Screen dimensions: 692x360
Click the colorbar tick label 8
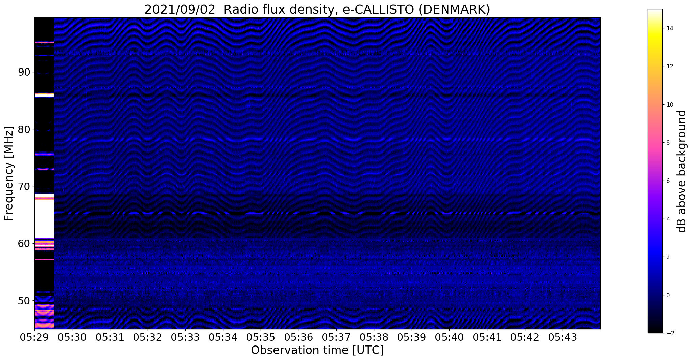[x=668, y=143]
